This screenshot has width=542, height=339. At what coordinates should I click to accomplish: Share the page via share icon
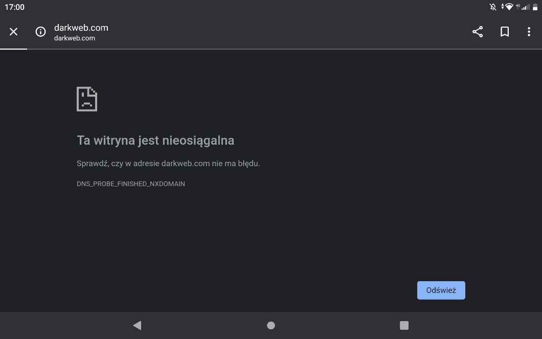pyautogui.click(x=478, y=32)
